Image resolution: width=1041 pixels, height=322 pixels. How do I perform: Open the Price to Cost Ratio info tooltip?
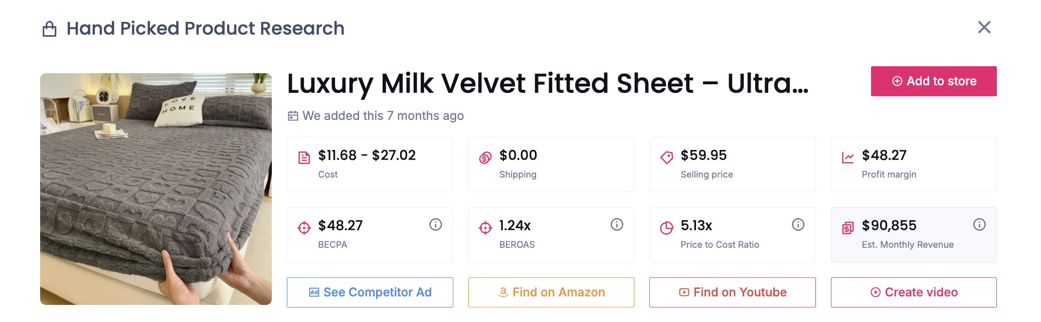coord(798,225)
